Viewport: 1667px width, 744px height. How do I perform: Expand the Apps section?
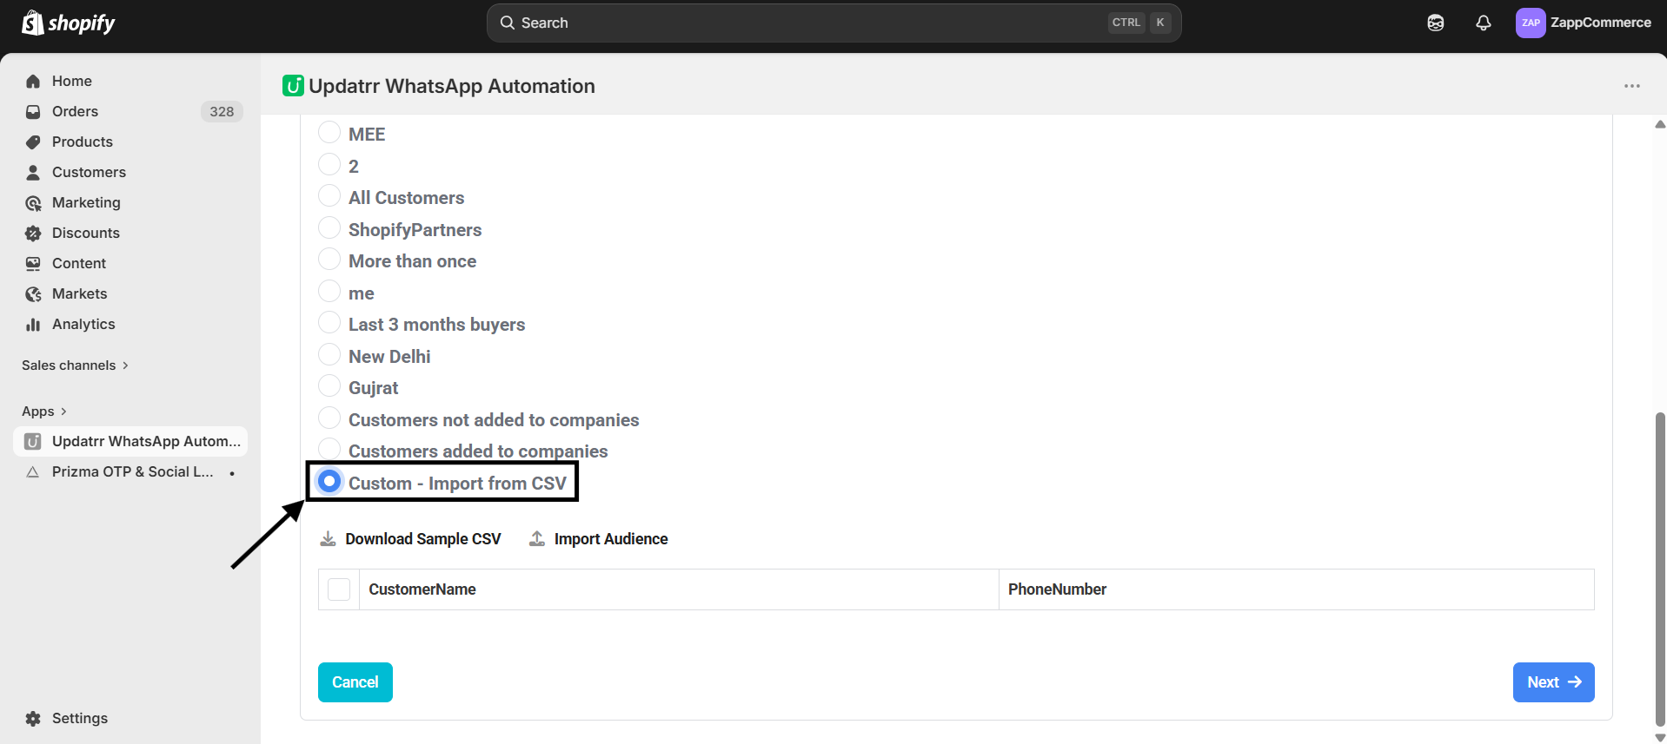click(x=44, y=412)
